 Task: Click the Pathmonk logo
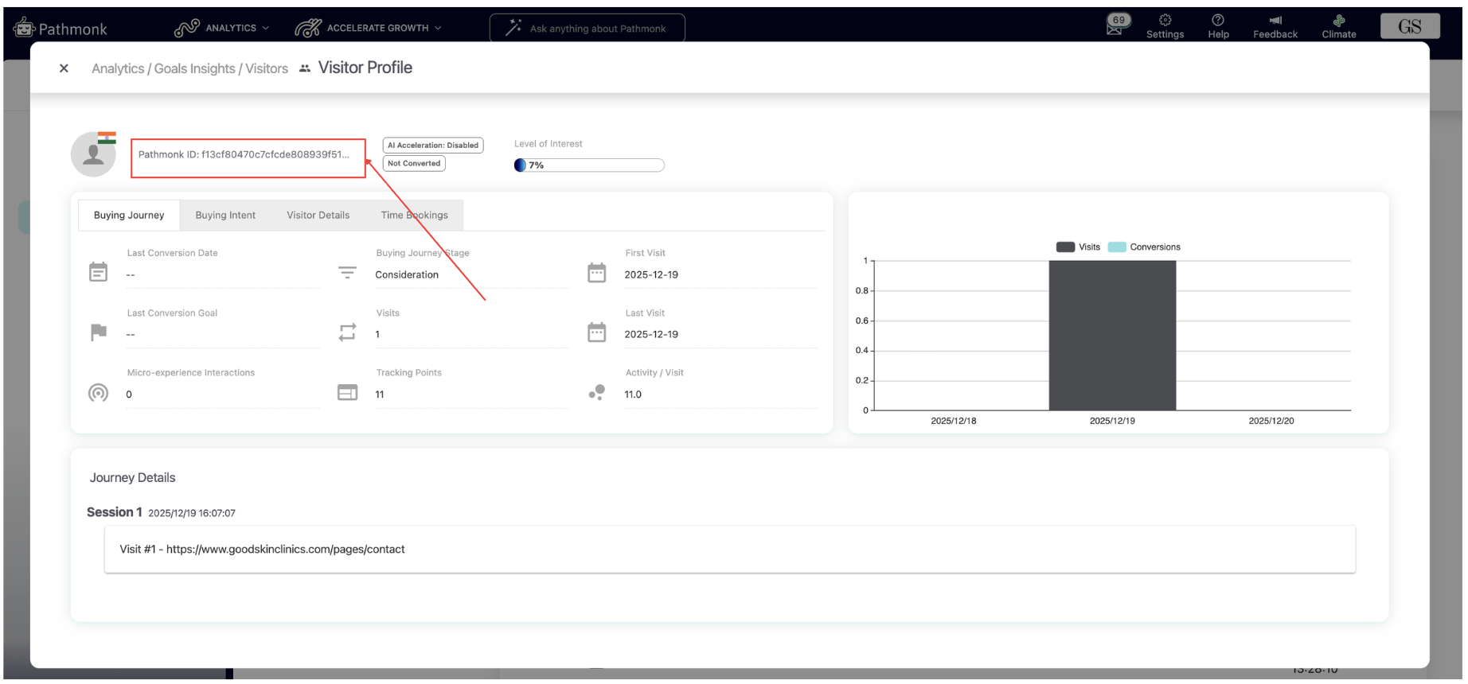click(x=60, y=29)
